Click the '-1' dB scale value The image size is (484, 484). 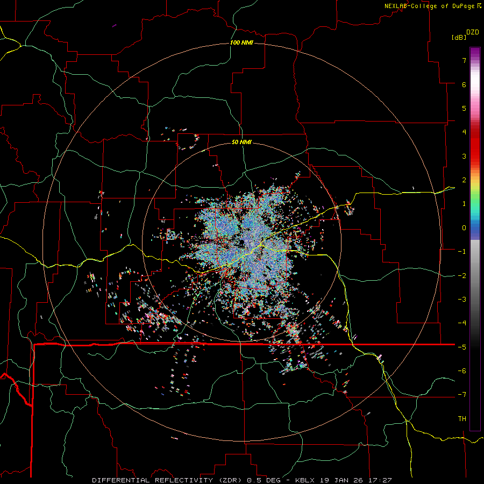[462, 252]
